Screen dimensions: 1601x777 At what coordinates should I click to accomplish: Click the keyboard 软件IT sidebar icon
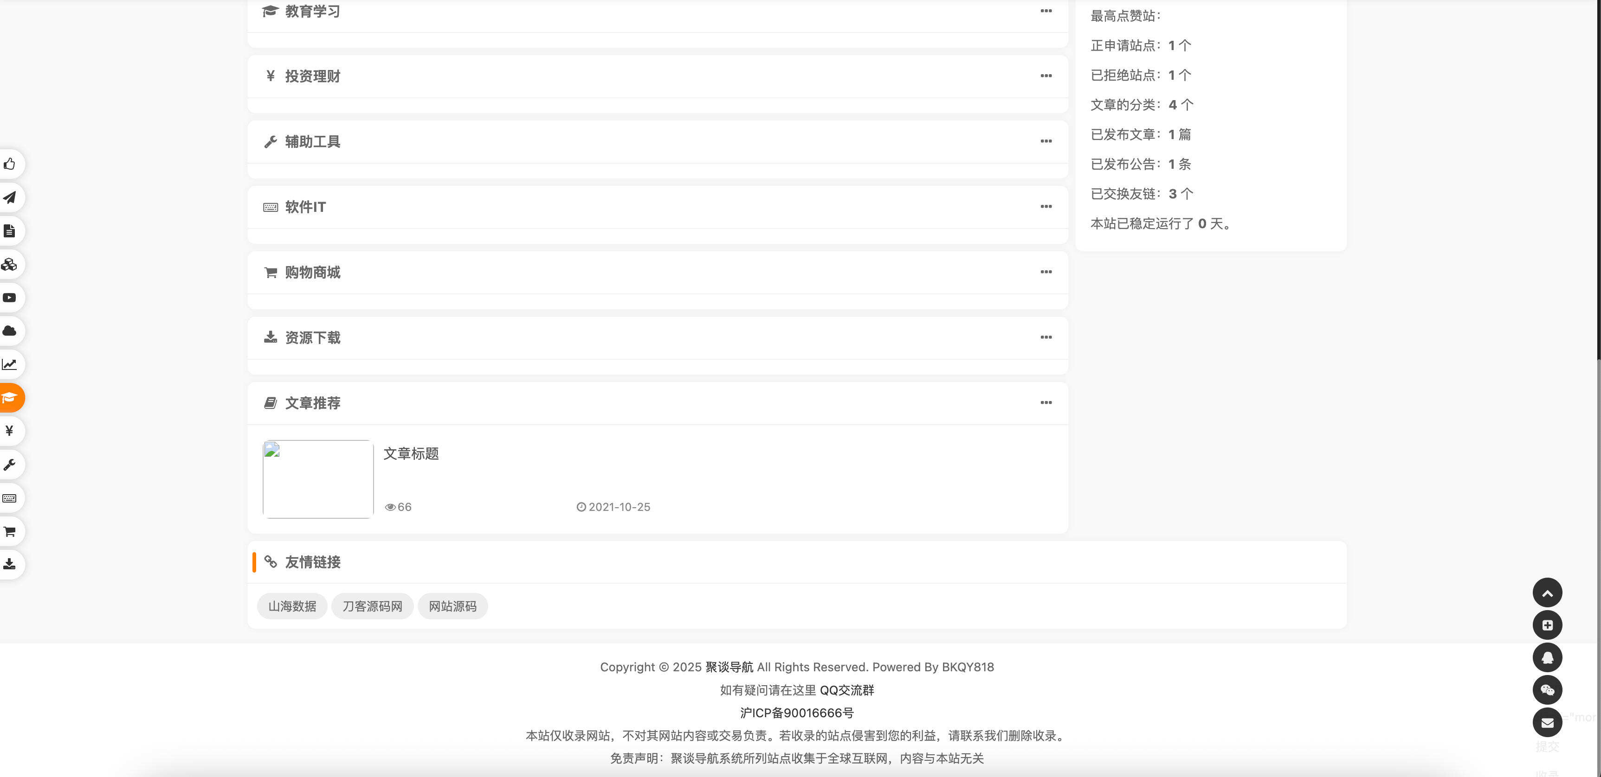click(x=9, y=497)
